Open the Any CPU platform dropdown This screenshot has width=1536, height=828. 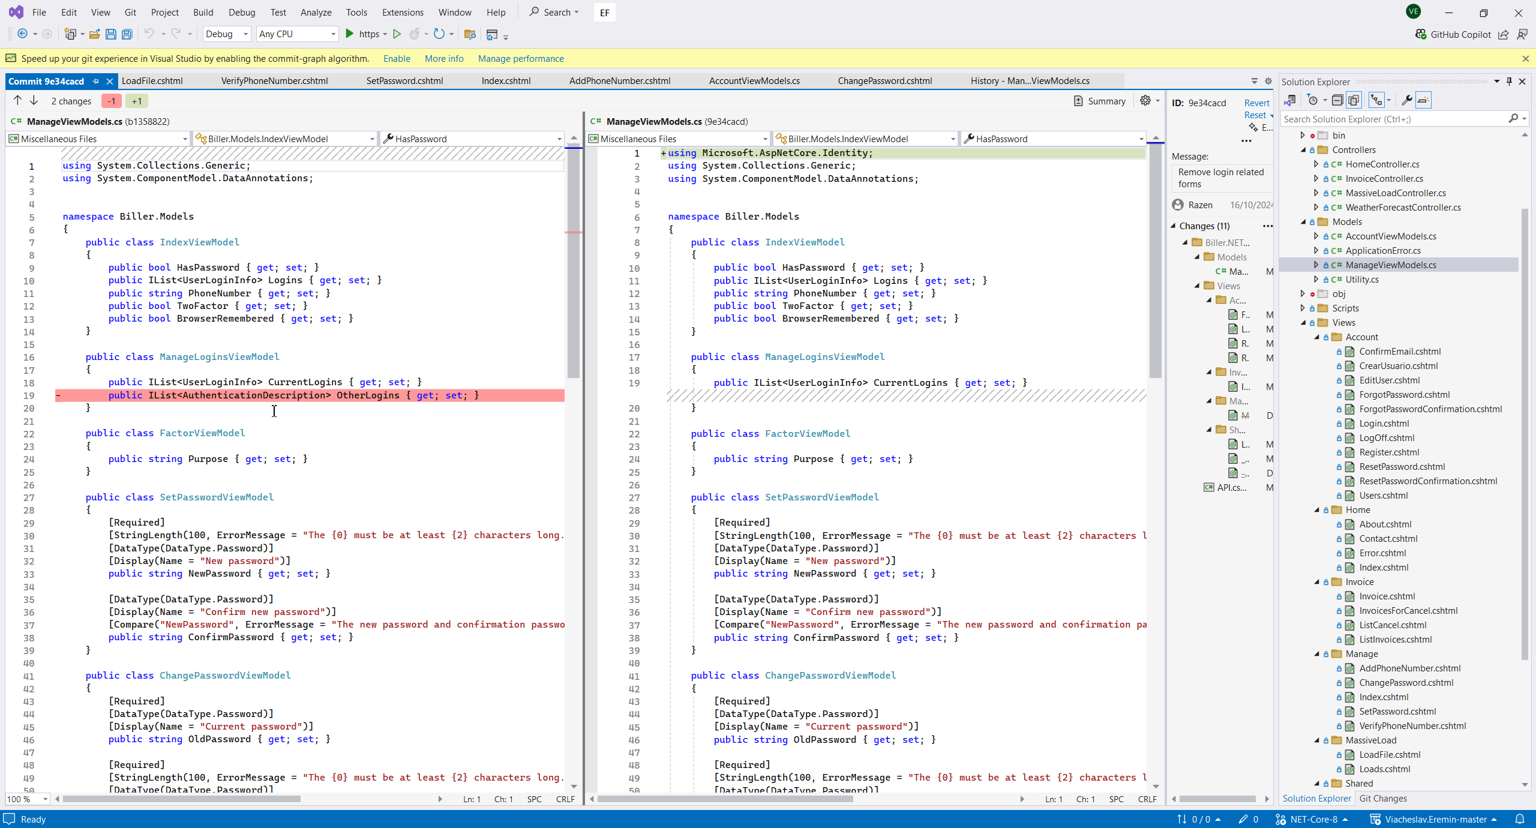pyautogui.click(x=296, y=34)
